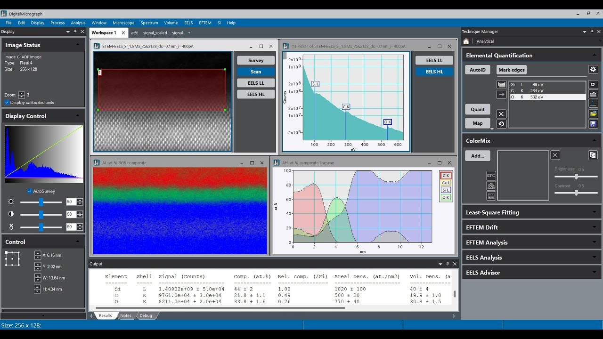The width and height of the screenshot is (603, 339).
Task: Click the AutoID button
Action: pos(478,70)
